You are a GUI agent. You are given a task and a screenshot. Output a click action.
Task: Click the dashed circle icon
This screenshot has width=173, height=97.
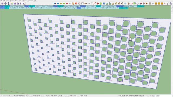[x=168, y=4]
